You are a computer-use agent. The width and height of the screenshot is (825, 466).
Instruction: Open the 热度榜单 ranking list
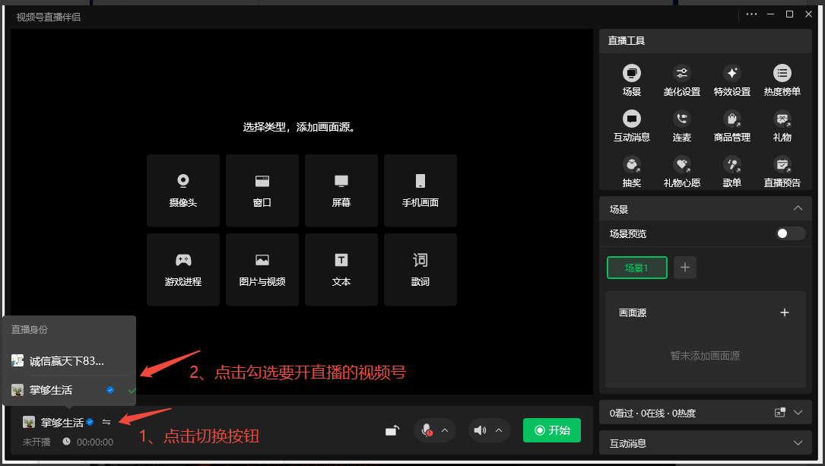click(x=782, y=81)
